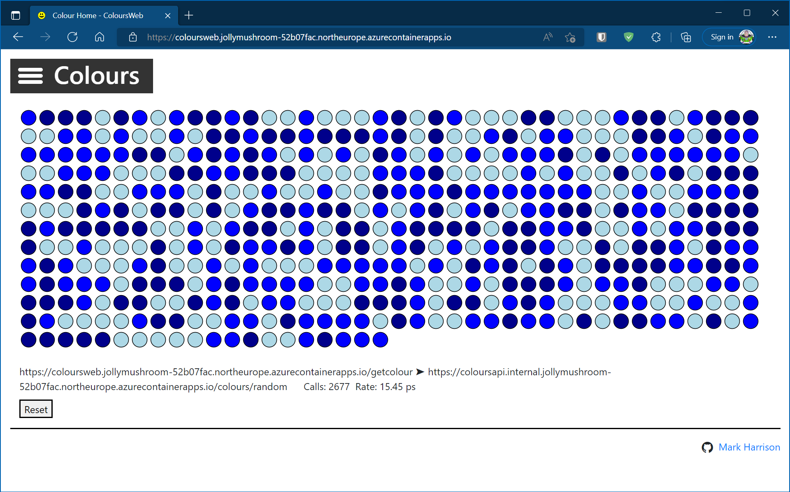Screen dimensions: 790x492
Task: Click the back navigation arrow
Action: (18, 37)
